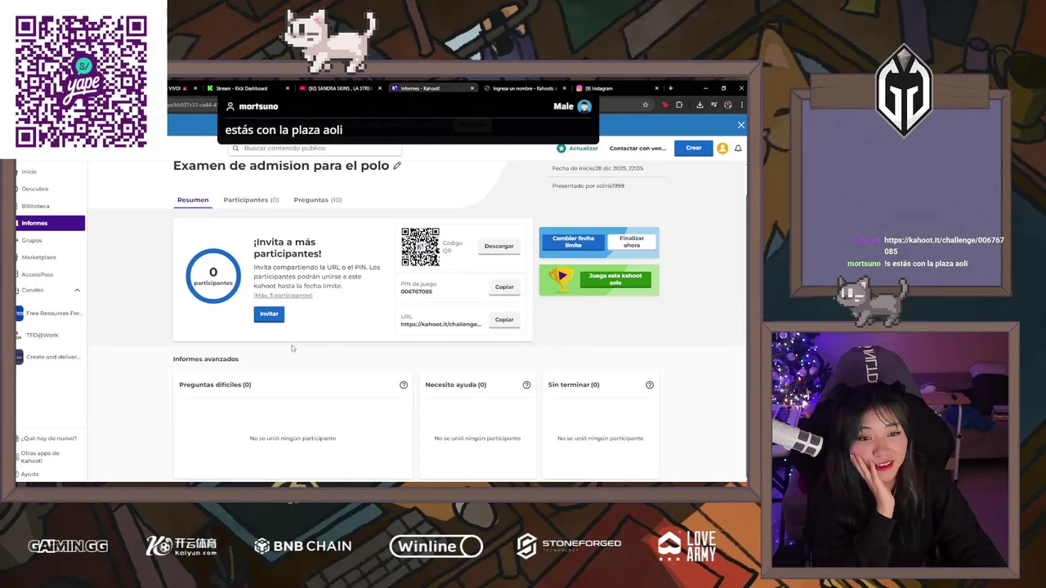Click the Create and deliver channel icon

coord(20,357)
